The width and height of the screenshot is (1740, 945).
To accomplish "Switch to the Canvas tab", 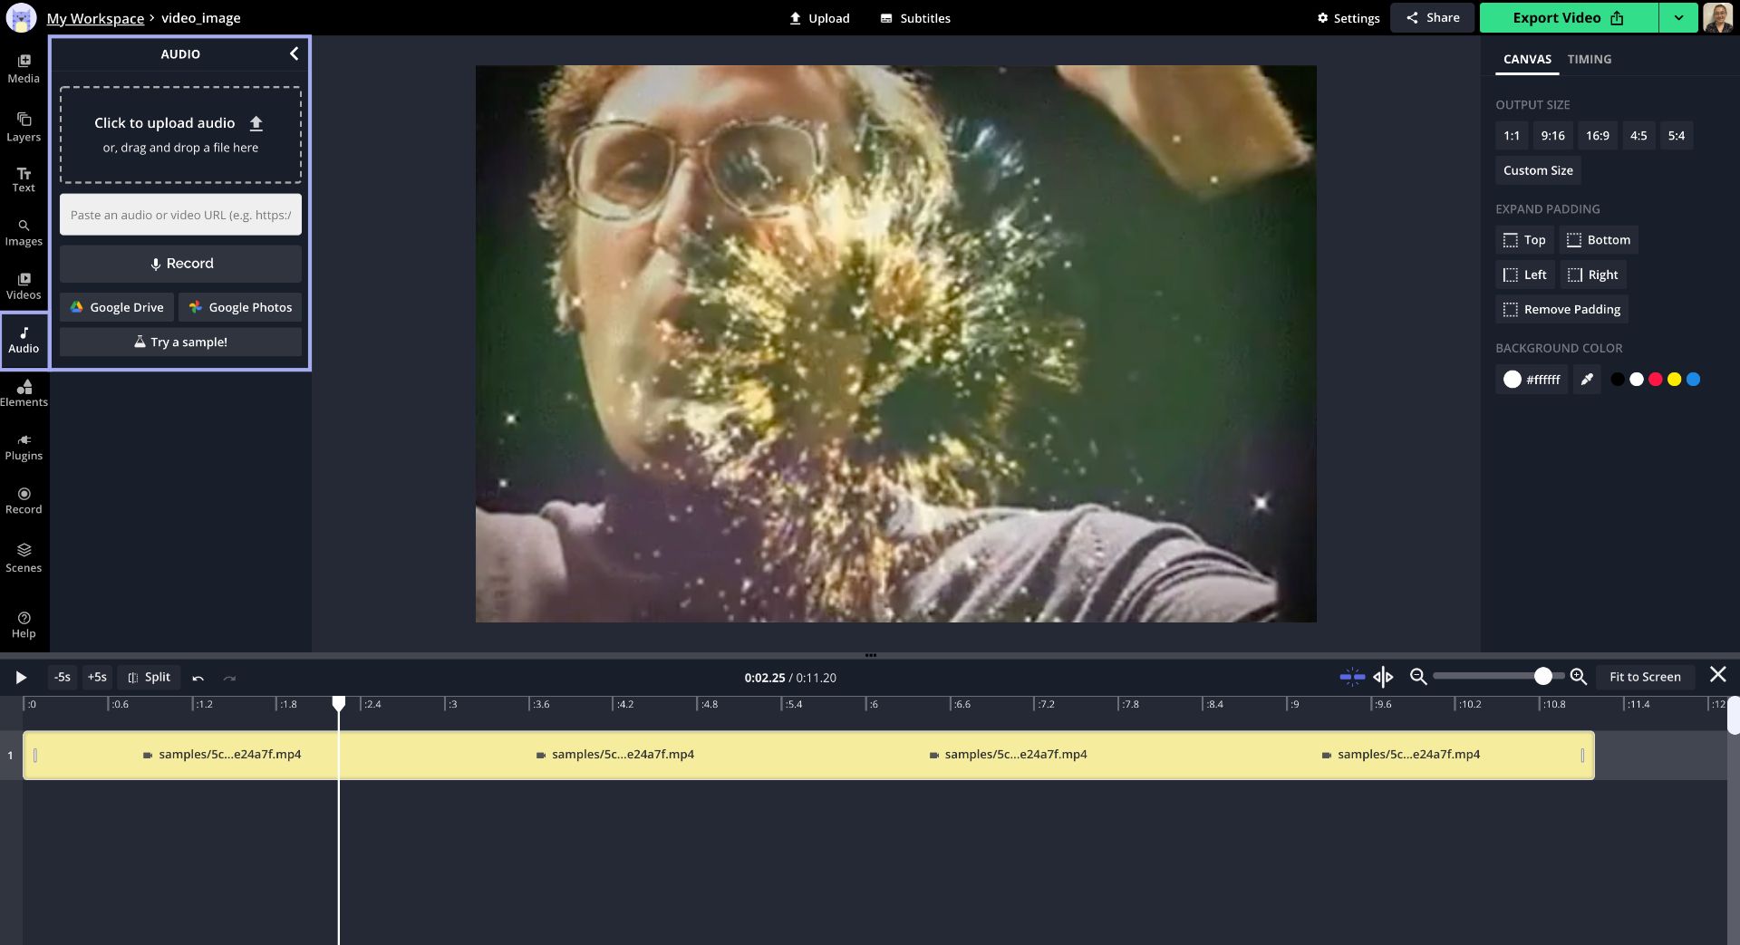I will coord(1527,60).
